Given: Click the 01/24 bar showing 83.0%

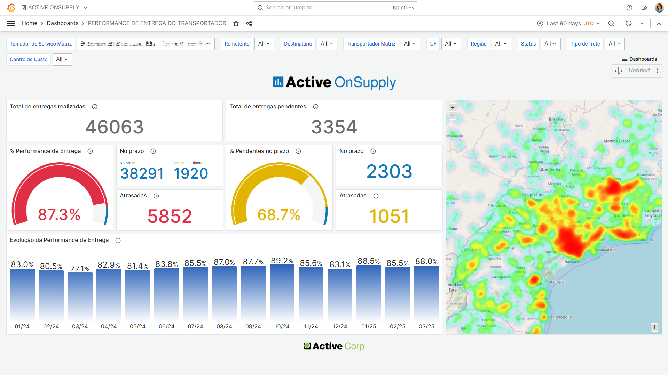Looking at the screenshot, I should 22,295.
